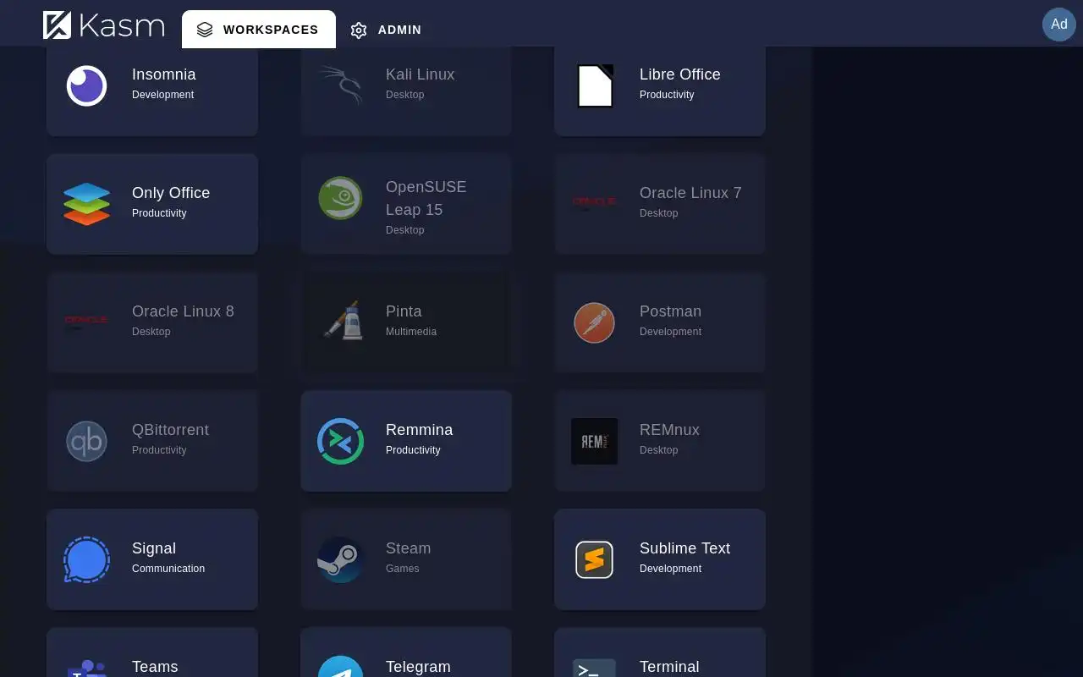
Task: Click Desktop label under OpenSUSE Leap 15
Action: pos(405,230)
